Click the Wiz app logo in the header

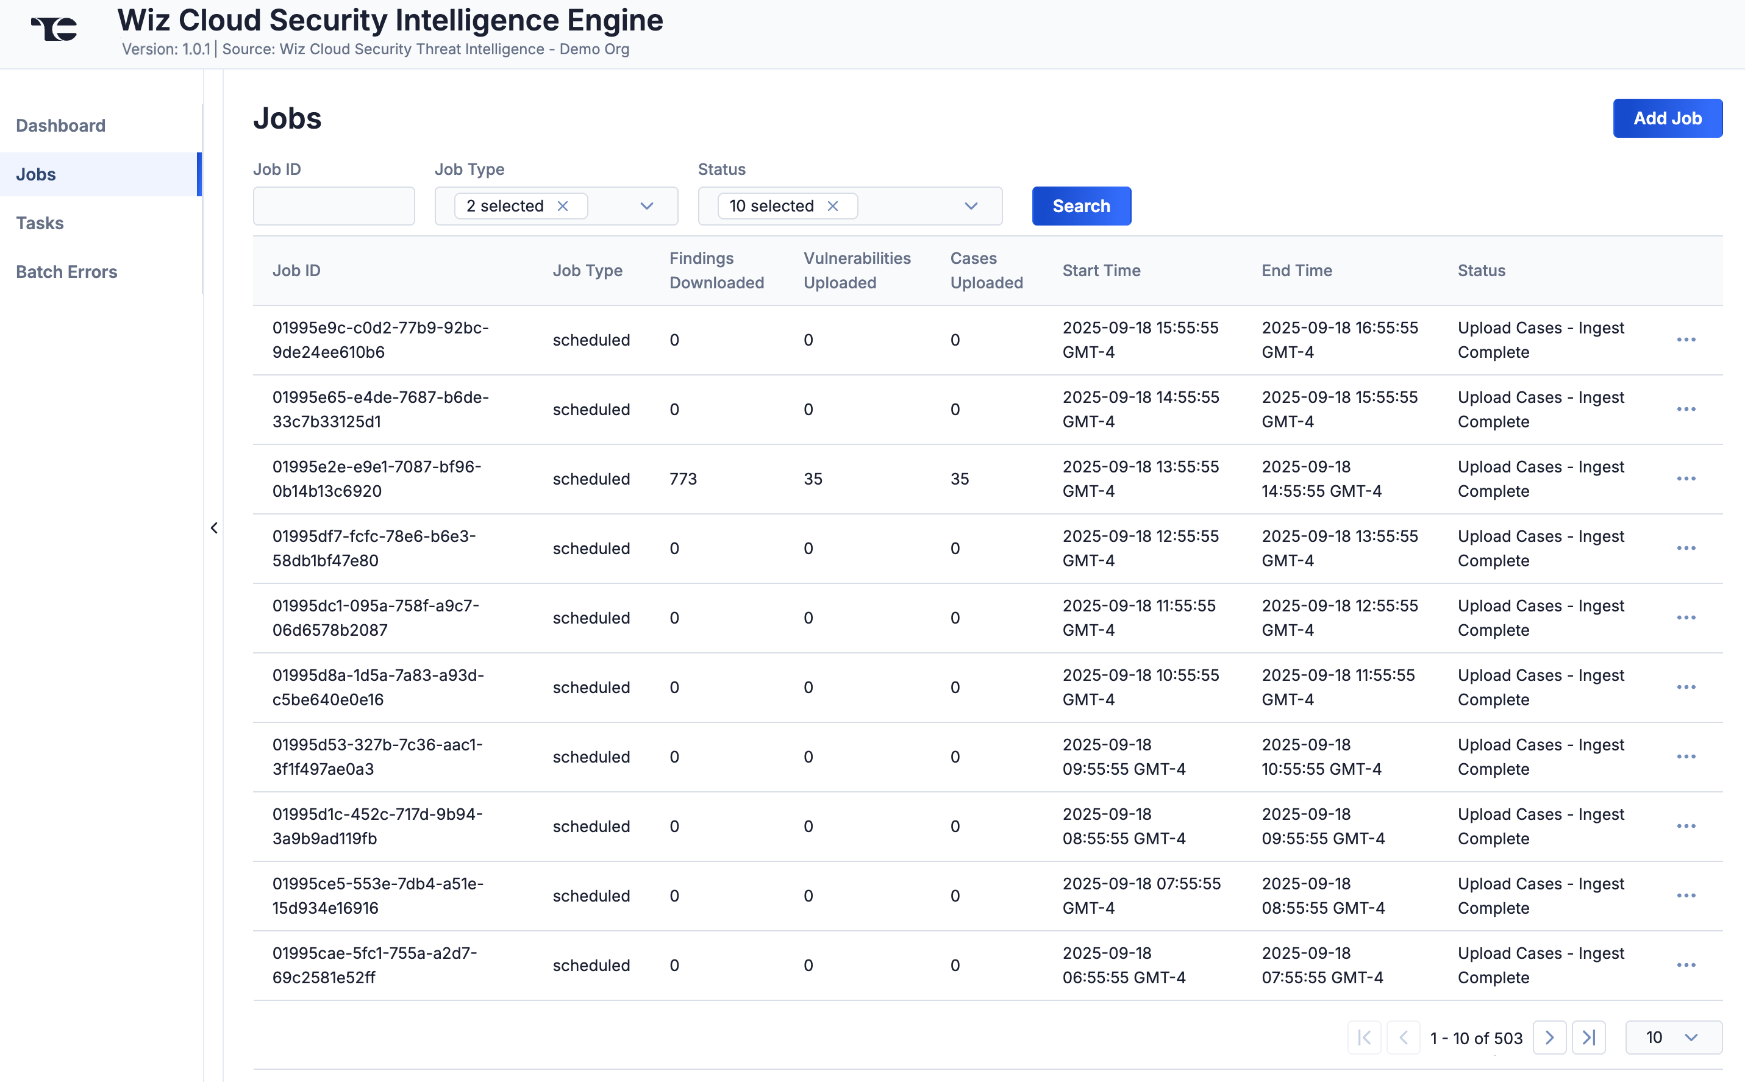(54, 29)
